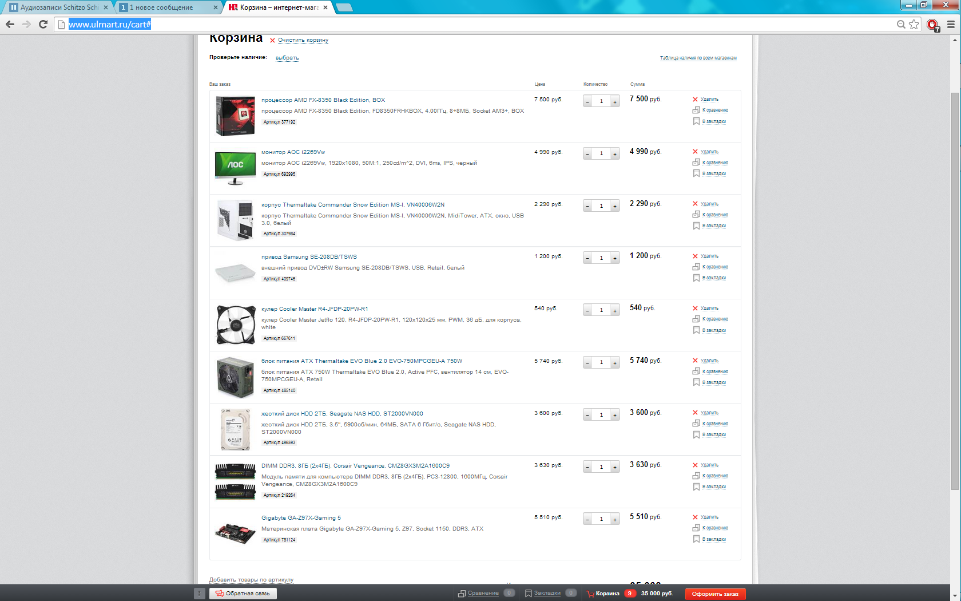This screenshot has width=961, height=601.
Task: Open процессор AMD FX-8350 Black Edition link
Action: click(x=323, y=100)
